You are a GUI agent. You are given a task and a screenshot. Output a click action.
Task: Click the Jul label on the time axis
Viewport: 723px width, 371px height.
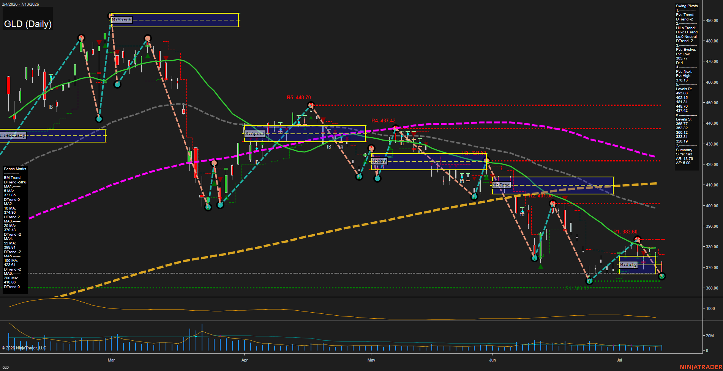tap(619, 360)
